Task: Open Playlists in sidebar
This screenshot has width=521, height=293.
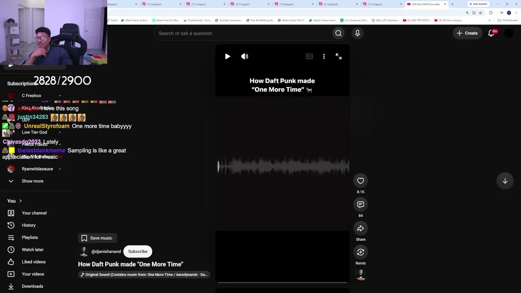Action: coord(30,238)
